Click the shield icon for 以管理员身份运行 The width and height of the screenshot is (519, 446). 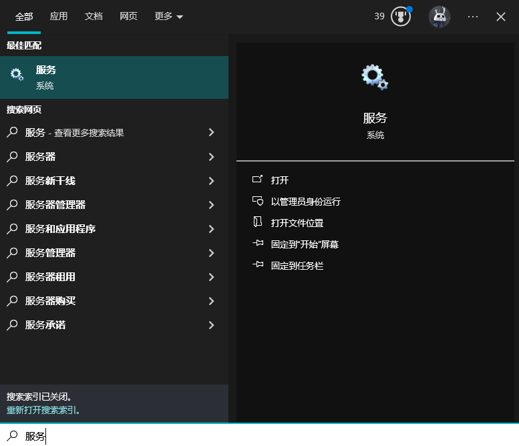257,201
